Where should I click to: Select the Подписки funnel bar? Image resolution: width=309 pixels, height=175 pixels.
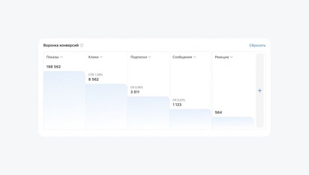point(149,113)
